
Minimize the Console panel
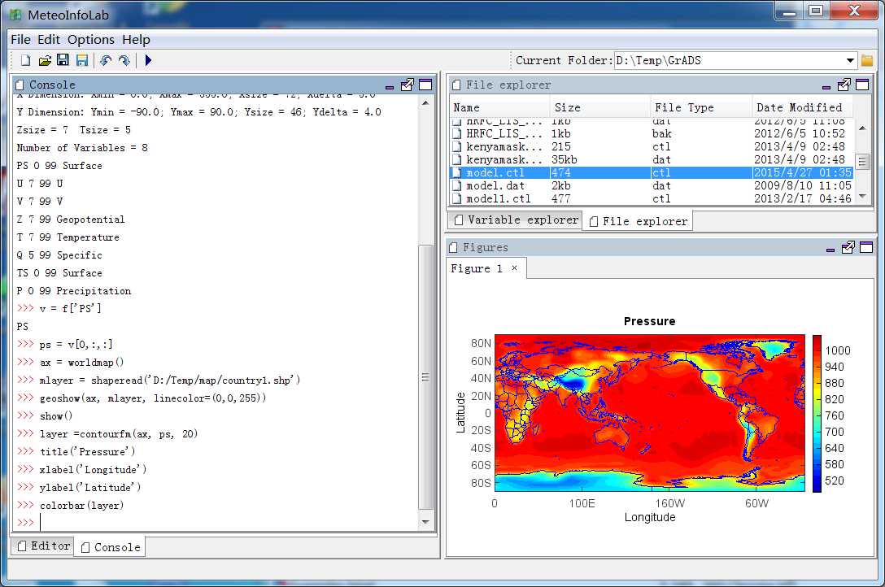(x=390, y=87)
